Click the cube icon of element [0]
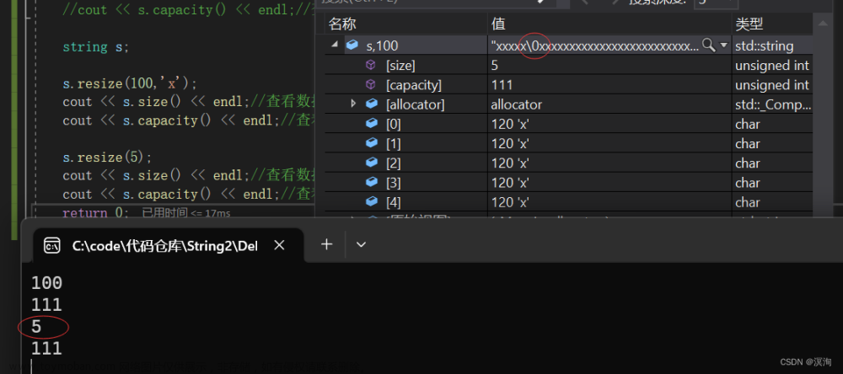Screen dimensions: 843x374 click(x=372, y=124)
